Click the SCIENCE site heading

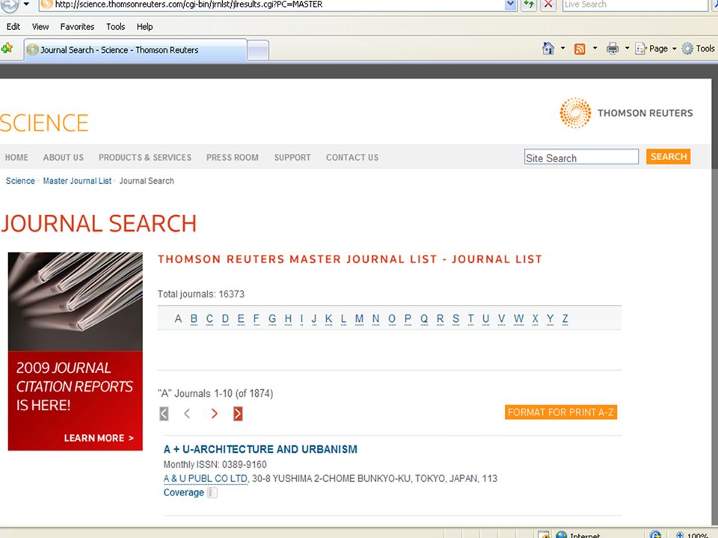(44, 123)
